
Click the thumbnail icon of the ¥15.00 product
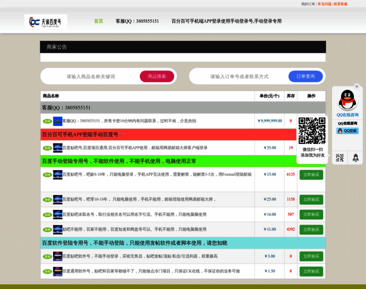[x=58, y=174]
